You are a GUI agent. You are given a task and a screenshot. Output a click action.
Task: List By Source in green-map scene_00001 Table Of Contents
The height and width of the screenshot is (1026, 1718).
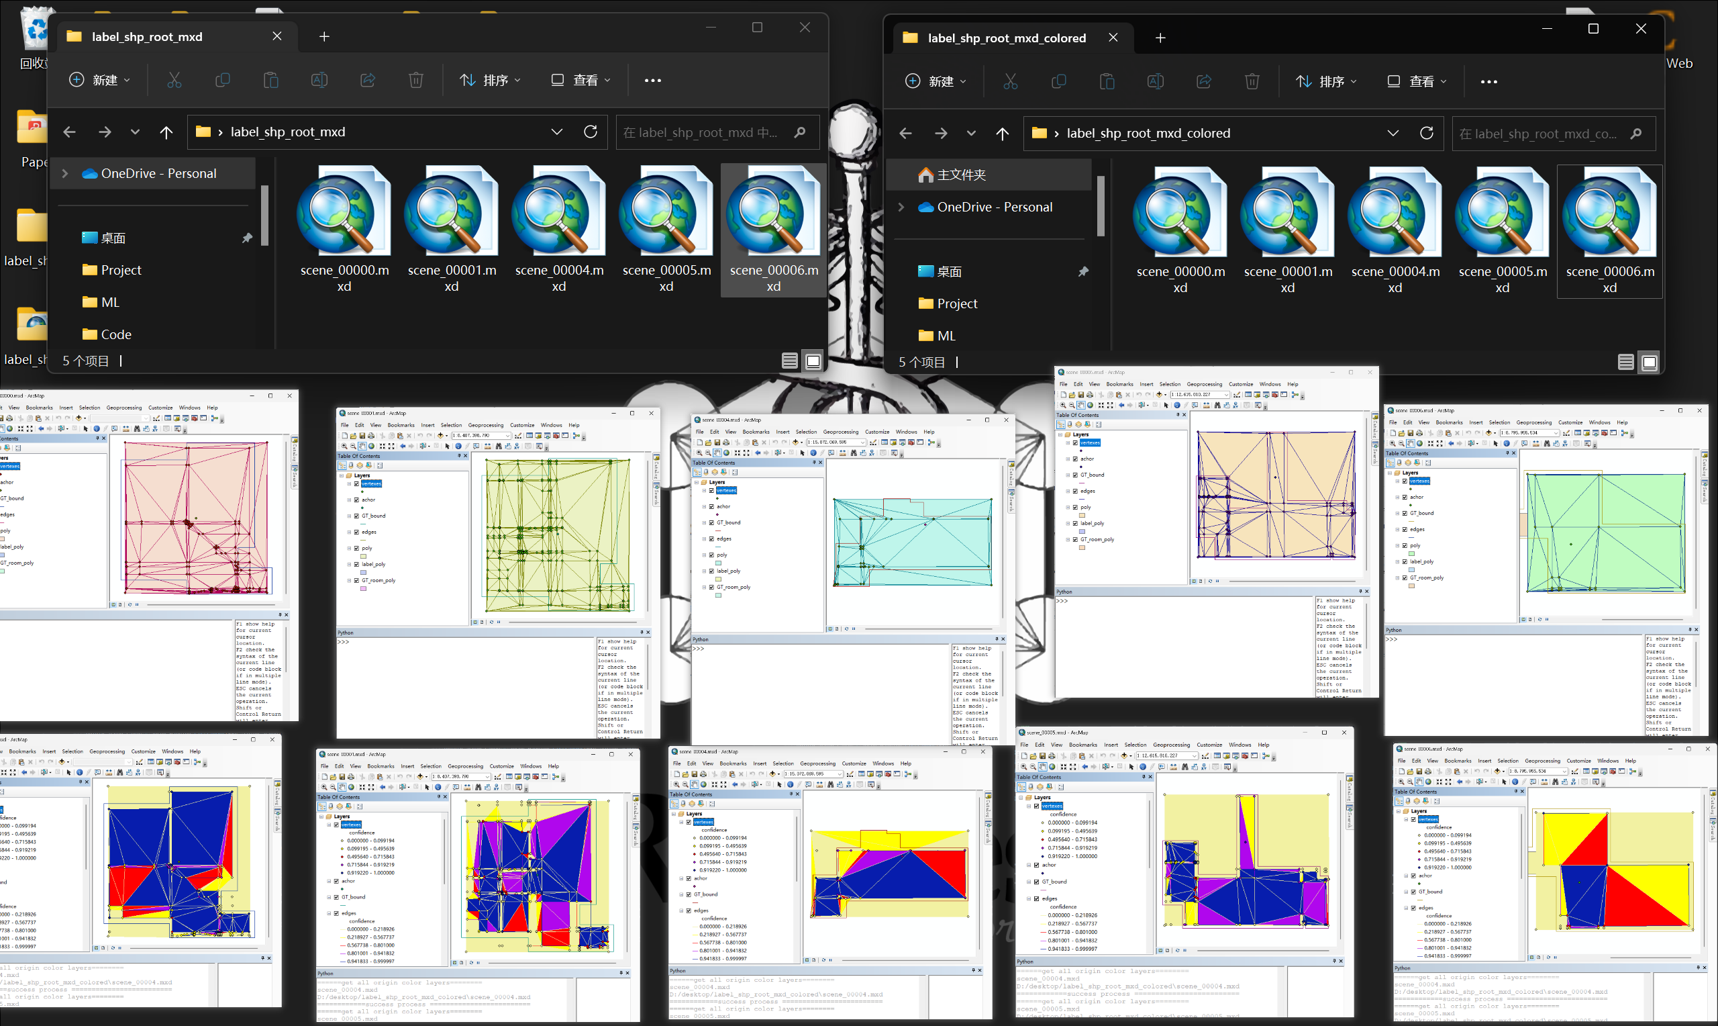[x=351, y=465]
